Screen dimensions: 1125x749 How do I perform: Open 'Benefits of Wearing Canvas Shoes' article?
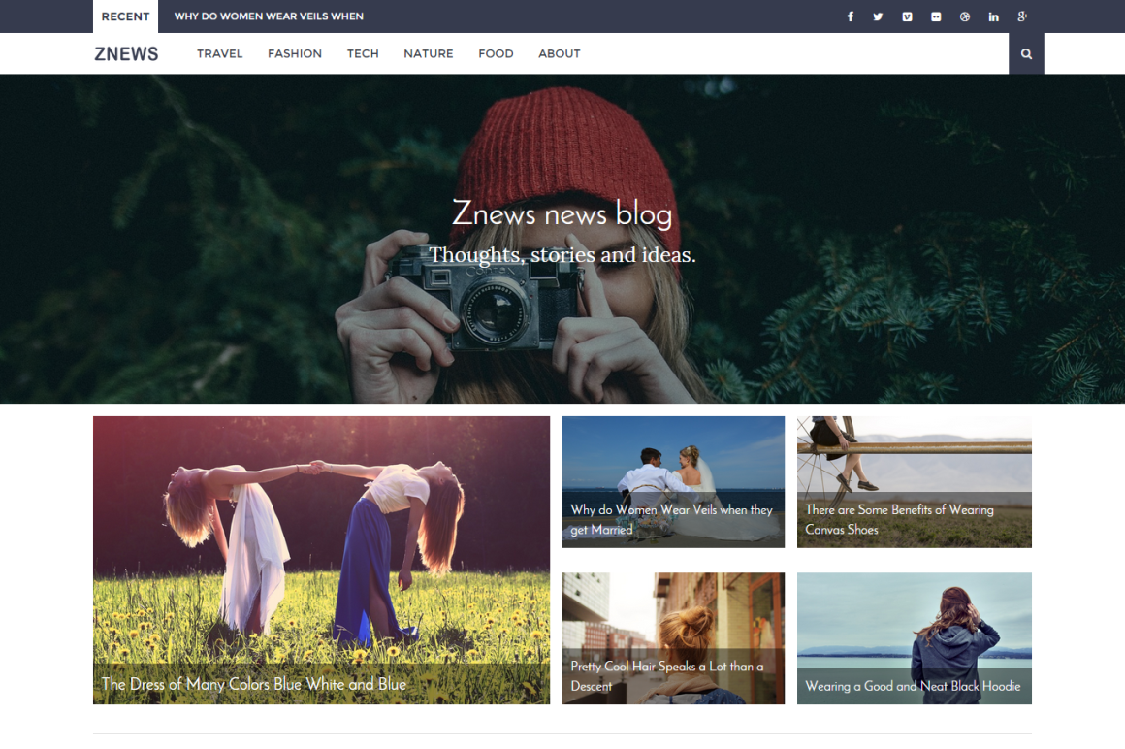pyautogui.click(x=899, y=519)
